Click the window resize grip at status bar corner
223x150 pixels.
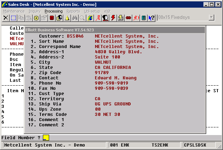click(220, 146)
